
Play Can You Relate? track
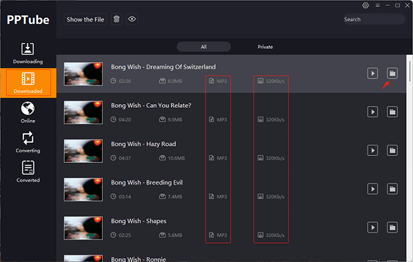pos(373,112)
